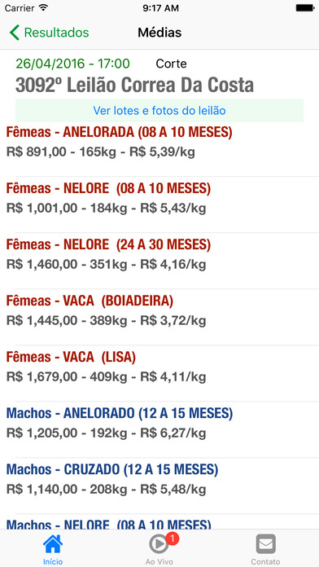This screenshot has width=319, height=567.
Task: Select Fêmeas - NELORE (08 A 10 MESES) row
Action: [159, 204]
